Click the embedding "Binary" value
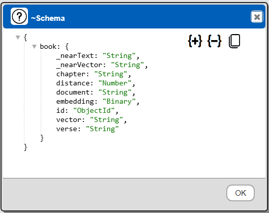Screen dimensions: 269x213 tap(119, 101)
